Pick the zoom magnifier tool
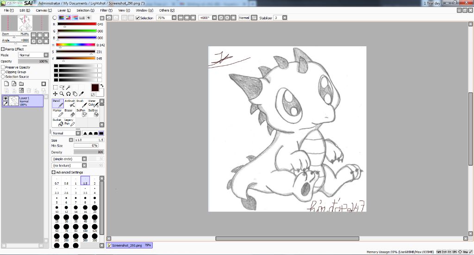Screen dimensions: 474x255 [62, 94]
